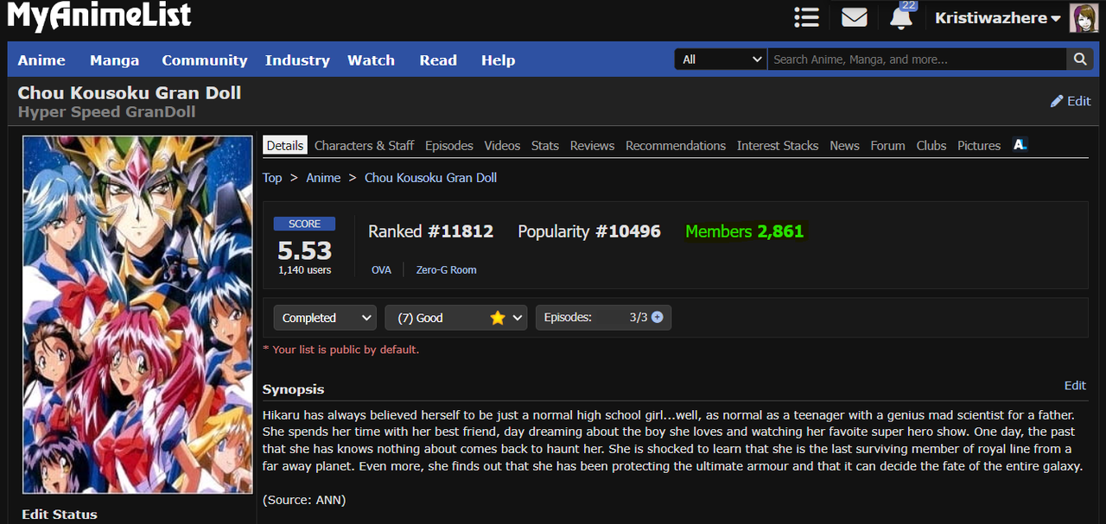The height and width of the screenshot is (524, 1106).
Task: Click the search magnifier button
Action: 1079,59
